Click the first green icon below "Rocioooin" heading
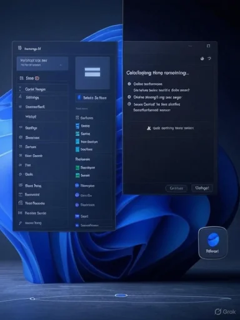This screenshot has height=320, width=240. pyautogui.click(x=77, y=167)
